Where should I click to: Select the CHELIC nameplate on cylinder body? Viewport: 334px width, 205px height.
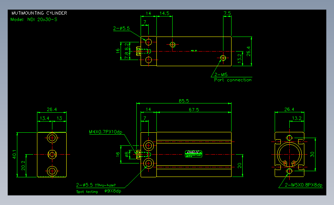[193, 154]
